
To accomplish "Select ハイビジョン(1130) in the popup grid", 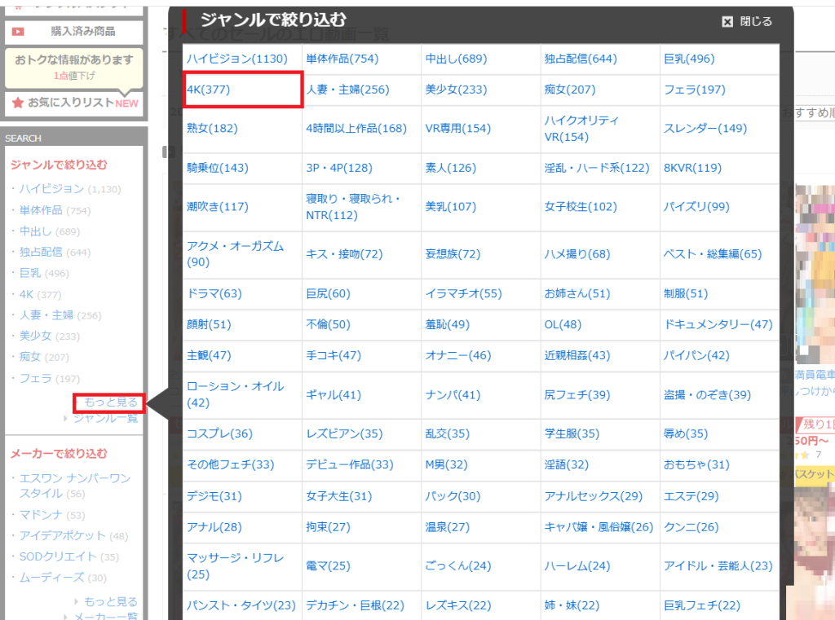I will coord(236,59).
